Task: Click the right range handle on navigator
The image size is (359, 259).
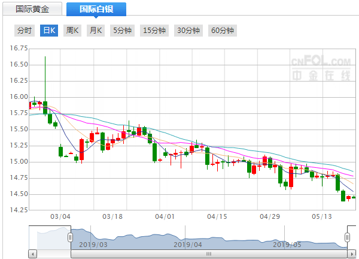Action: [347, 238]
